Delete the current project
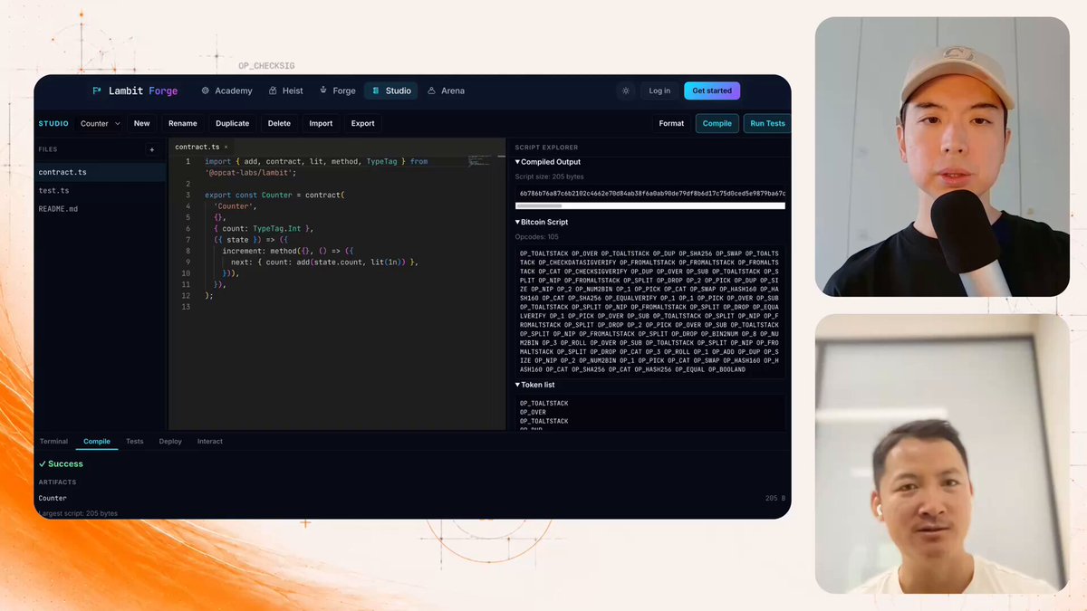 click(x=279, y=123)
